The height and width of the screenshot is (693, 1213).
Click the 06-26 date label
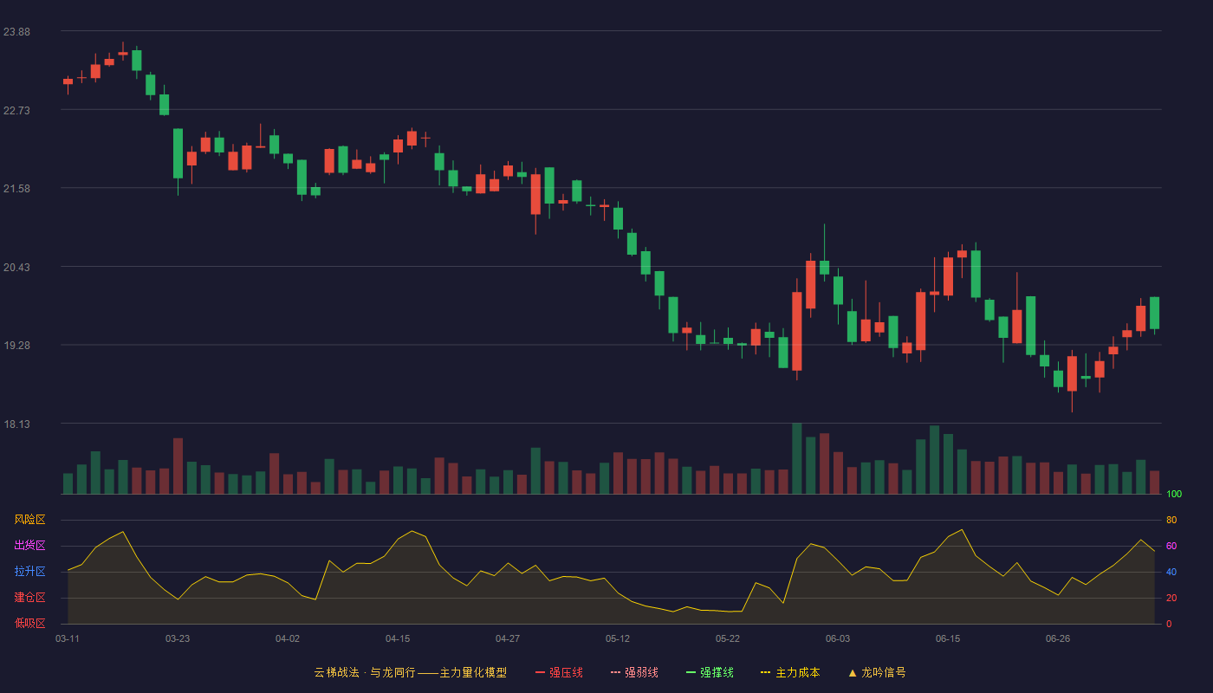(1058, 638)
